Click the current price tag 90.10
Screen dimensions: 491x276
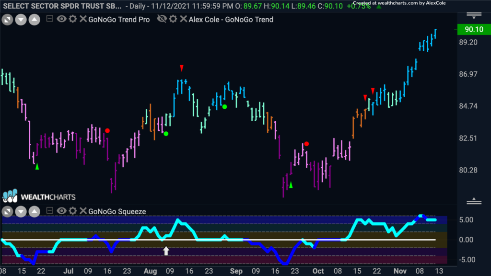pos(474,29)
